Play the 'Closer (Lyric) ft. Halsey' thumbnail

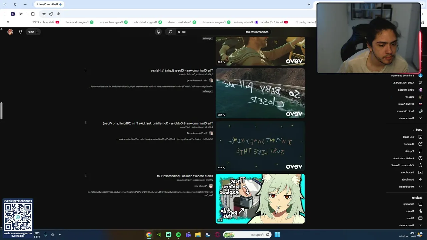point(260,93)
